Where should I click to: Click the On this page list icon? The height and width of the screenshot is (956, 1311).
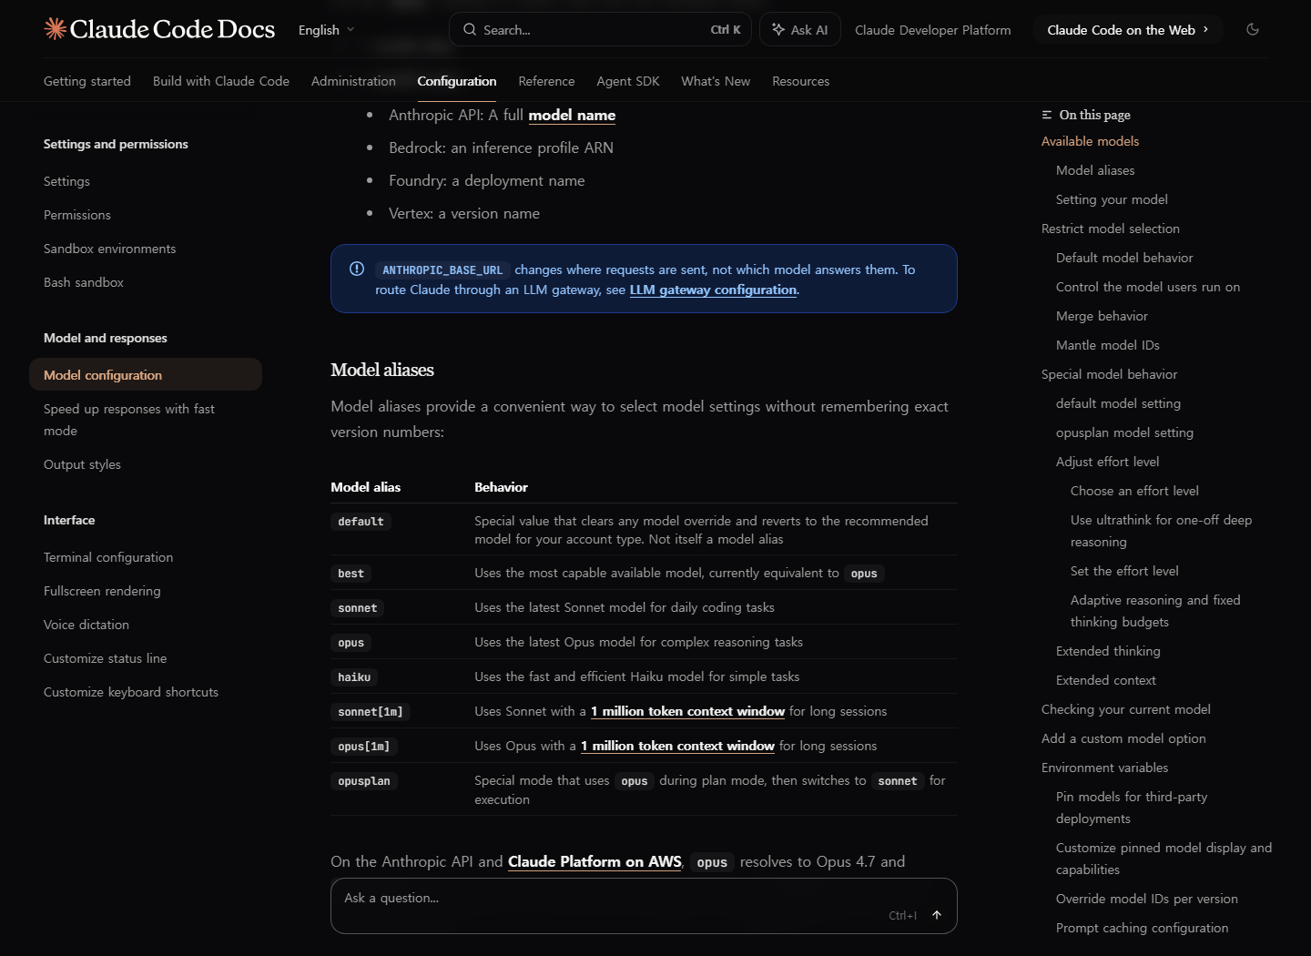coord(1047,115)
